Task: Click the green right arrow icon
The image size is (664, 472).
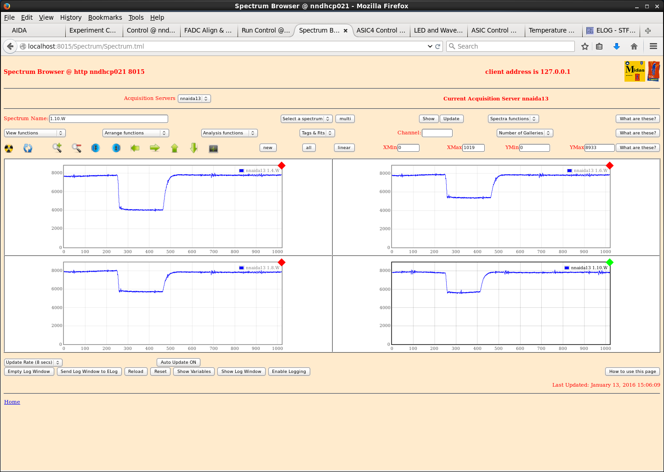Action: click(x=155, y=148)
